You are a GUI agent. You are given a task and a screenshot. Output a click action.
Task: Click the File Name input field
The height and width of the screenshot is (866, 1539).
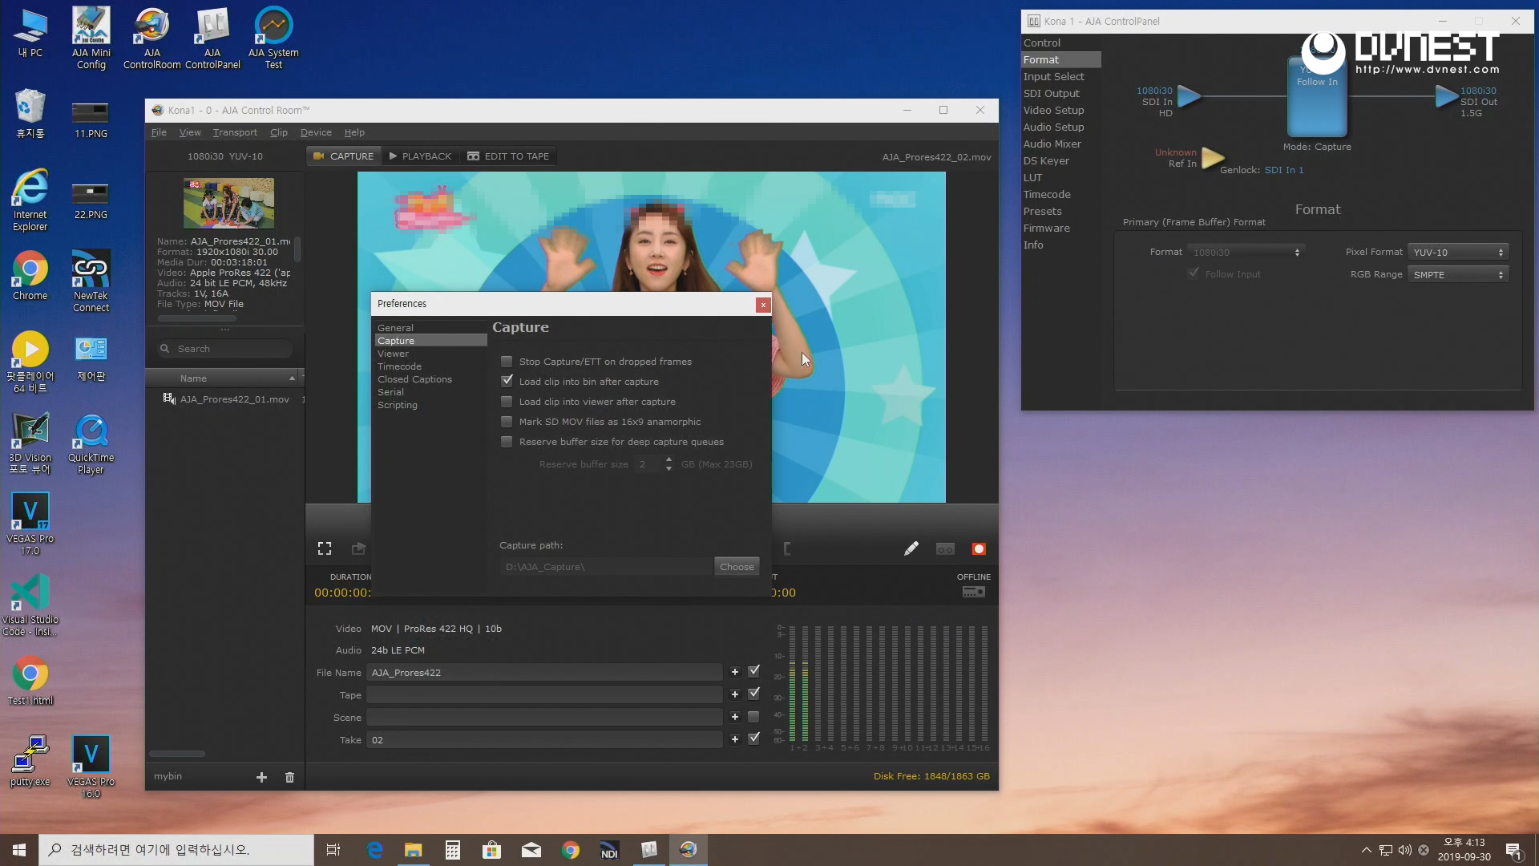click(545, 673)
